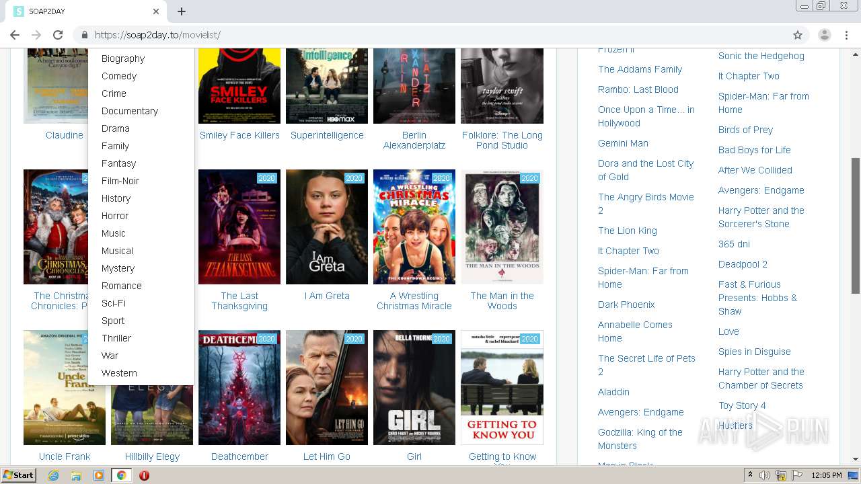Screen dimensions: 861x484
Task: Select Fantasy genre entry
Action: pos(118,163)
